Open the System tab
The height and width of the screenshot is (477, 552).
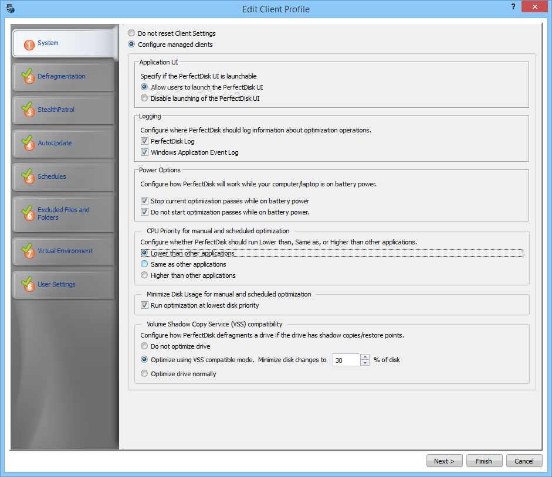click(x=65, y=43)
